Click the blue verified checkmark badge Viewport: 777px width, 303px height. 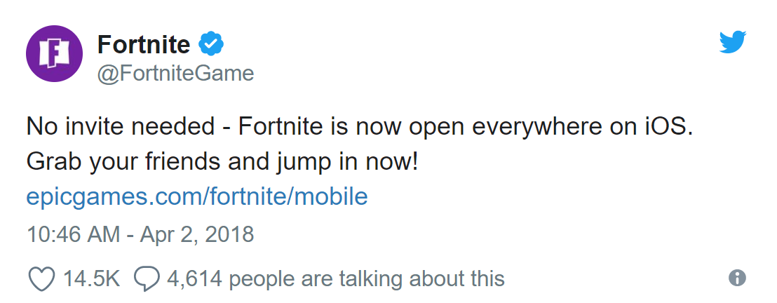[x=211, y=43]
